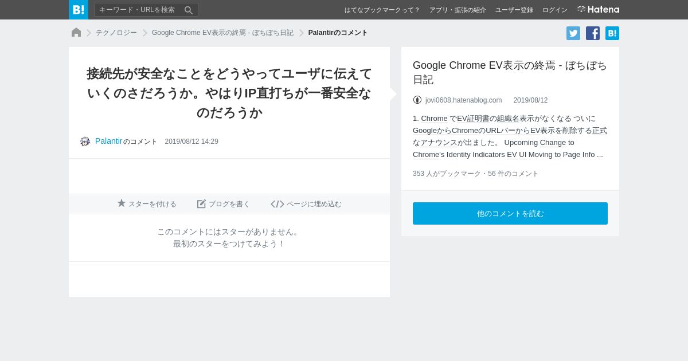Click the blue B! bookmark share icon
Image resolution: width=688 pixels, height=361 pixels.
click(x=612, y=33)
